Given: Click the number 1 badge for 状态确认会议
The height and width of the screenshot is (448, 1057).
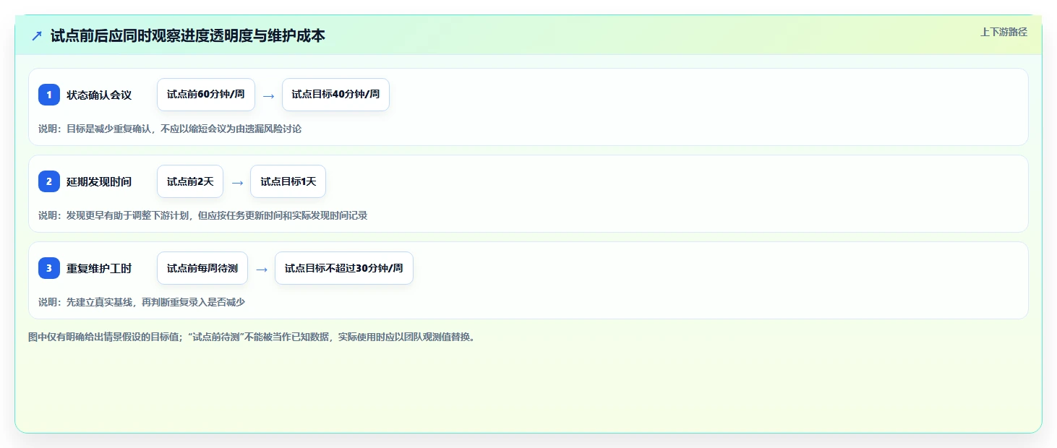Looking at the screenshot, I should click(x=49, y=95).
